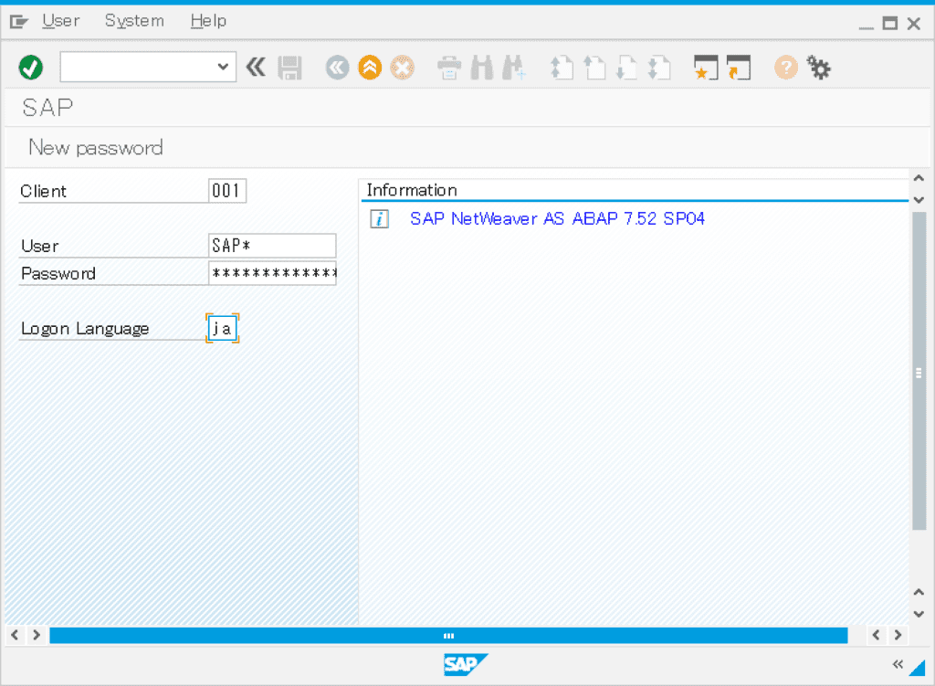
Task: Click the blue resize triangle in status bar corner
Action: coord(919,668)
